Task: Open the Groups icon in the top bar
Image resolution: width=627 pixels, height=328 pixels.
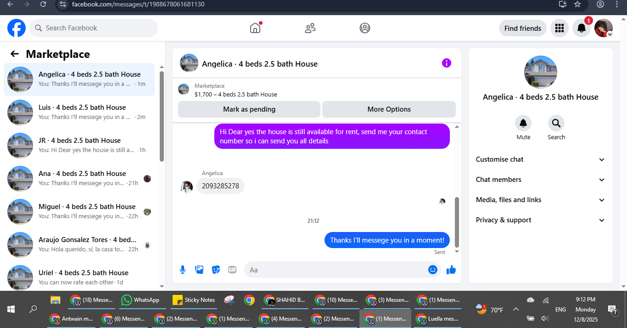Action: (365, 28)
